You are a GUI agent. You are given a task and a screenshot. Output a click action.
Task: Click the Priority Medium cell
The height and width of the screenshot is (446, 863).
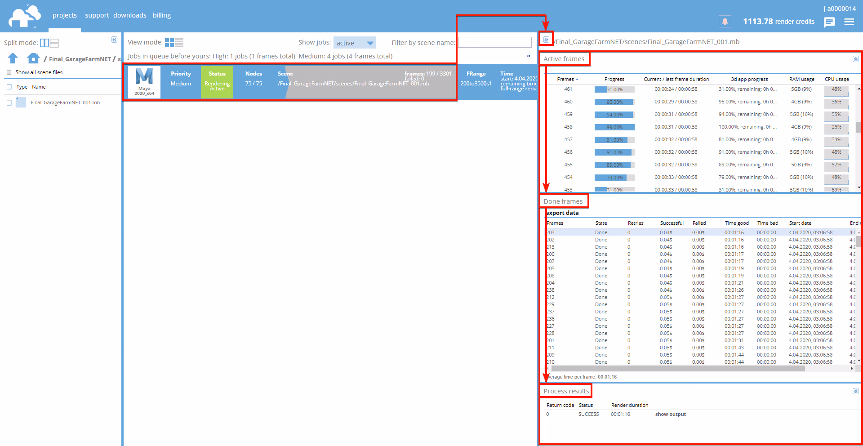[x=181, y=79]
